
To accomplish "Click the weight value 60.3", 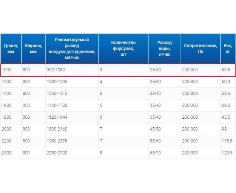I will (226, 81).
